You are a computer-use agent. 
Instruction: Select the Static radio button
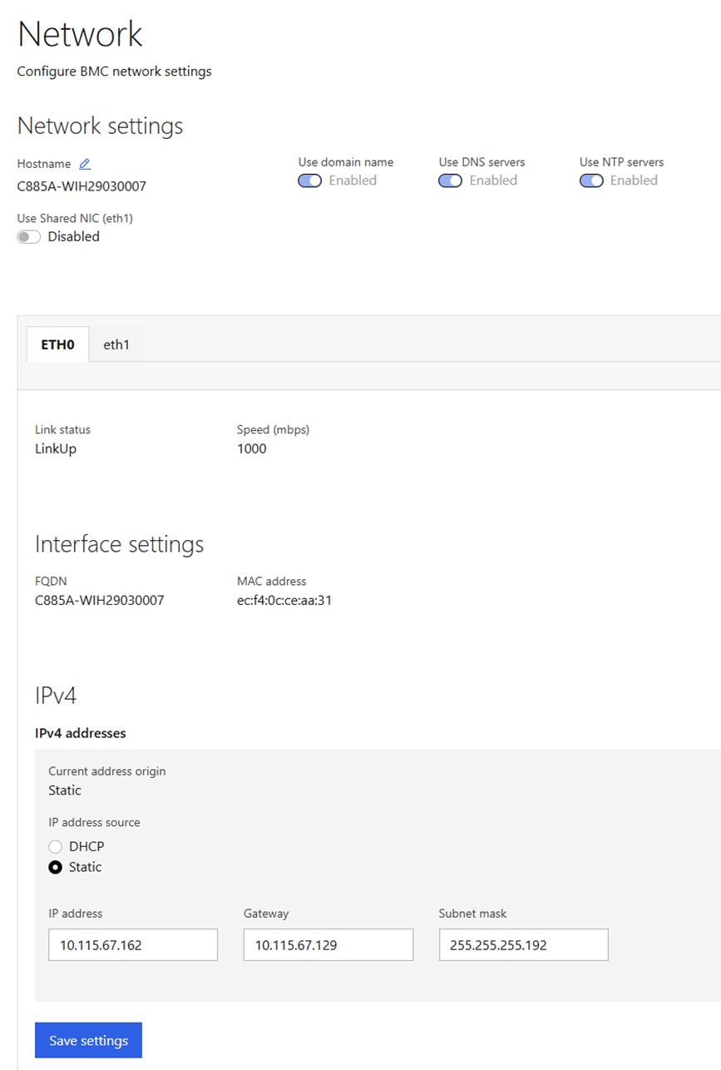[x=55, y=867]
